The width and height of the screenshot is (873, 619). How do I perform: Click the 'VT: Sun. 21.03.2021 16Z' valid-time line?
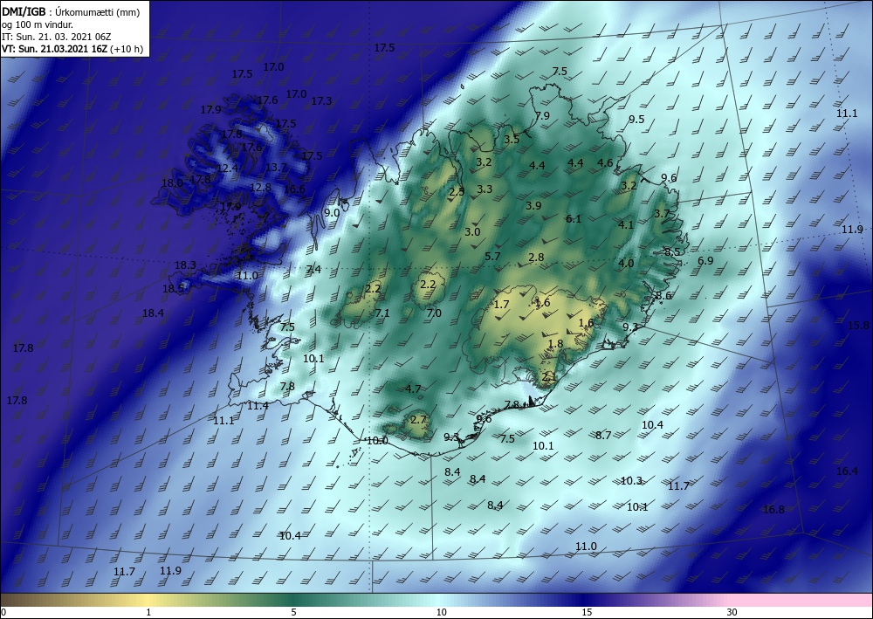55,49
